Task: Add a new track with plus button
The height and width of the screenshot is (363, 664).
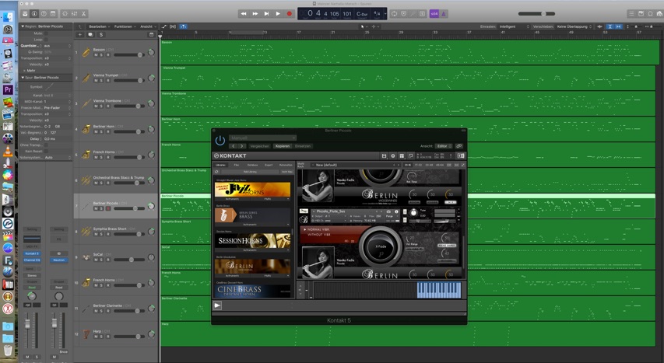Action: tap(79, 35)
